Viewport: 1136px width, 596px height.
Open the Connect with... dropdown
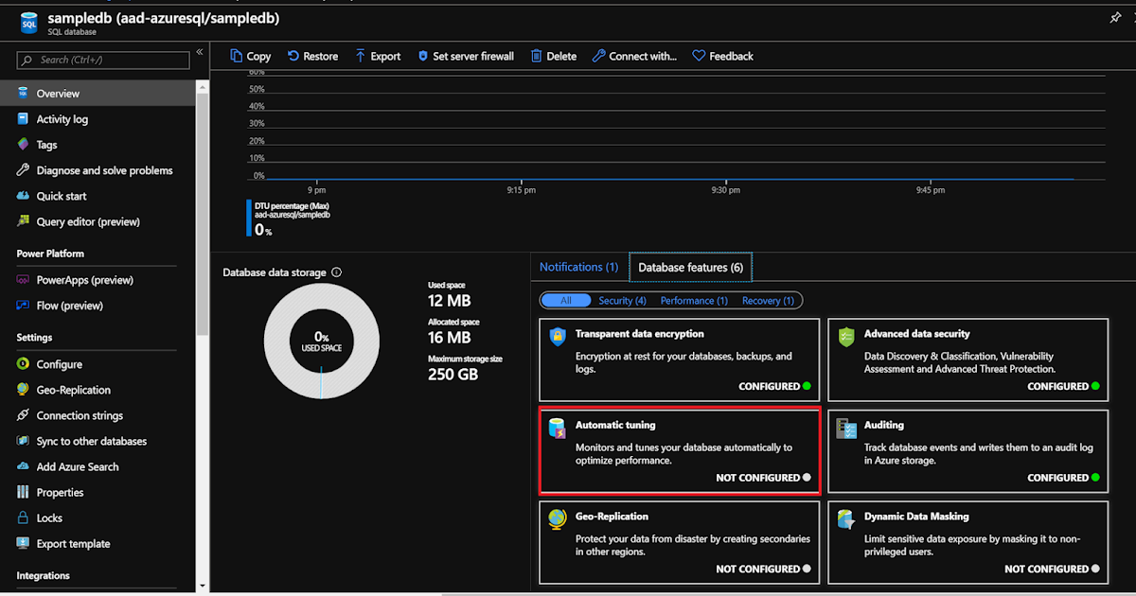pyautogui.click(x=634, y=56)
